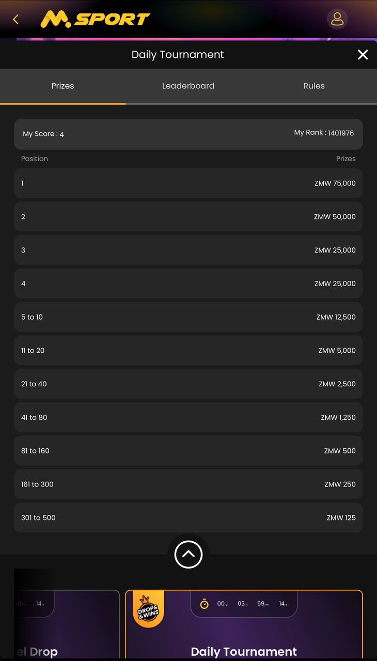Click the stopwatch timer icon
The width and height of the screenshot is (377, 661).
(205, 604)
